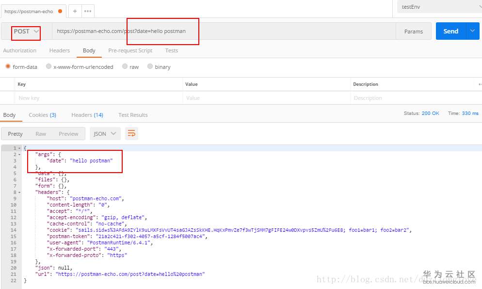Switch to the Authorization tab
Screen dimensions: 482x289
click(20, 50)
